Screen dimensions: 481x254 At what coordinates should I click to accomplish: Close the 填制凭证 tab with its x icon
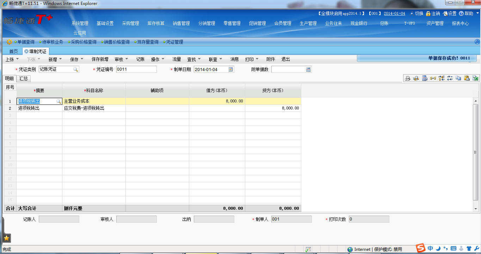point(26,51)
